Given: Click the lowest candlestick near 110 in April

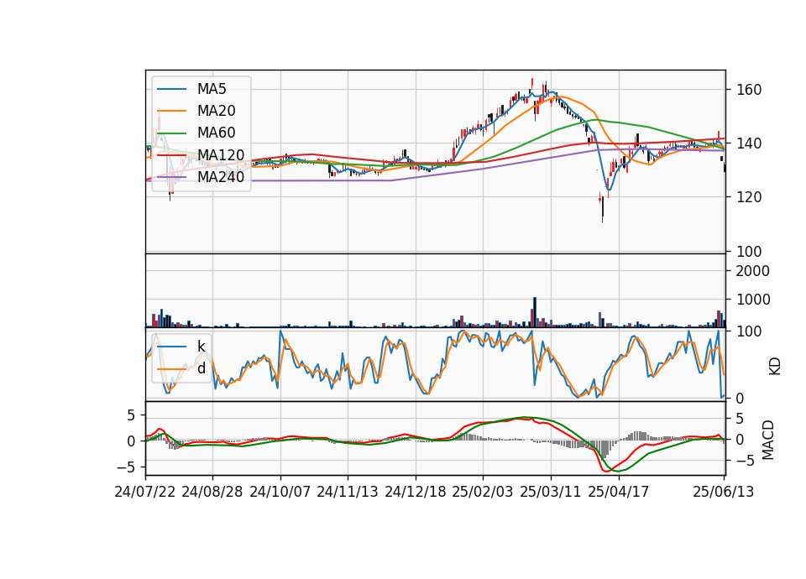Looking at the screenshot, I should tap(603, 209).
